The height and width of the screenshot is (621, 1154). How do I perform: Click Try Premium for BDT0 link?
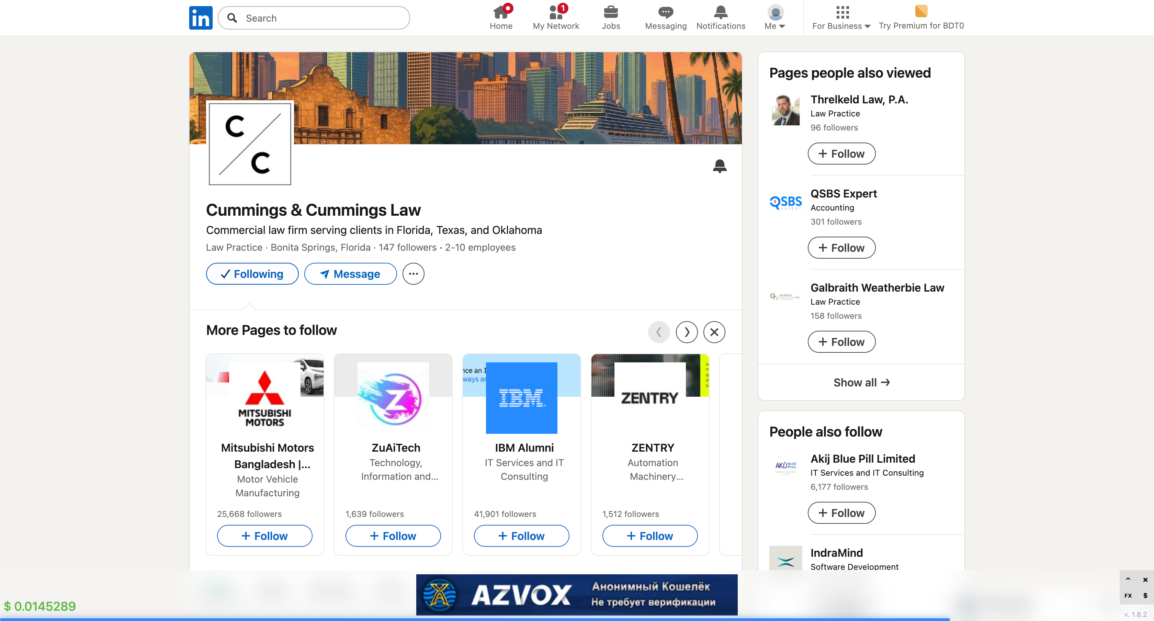coord(920,18)
